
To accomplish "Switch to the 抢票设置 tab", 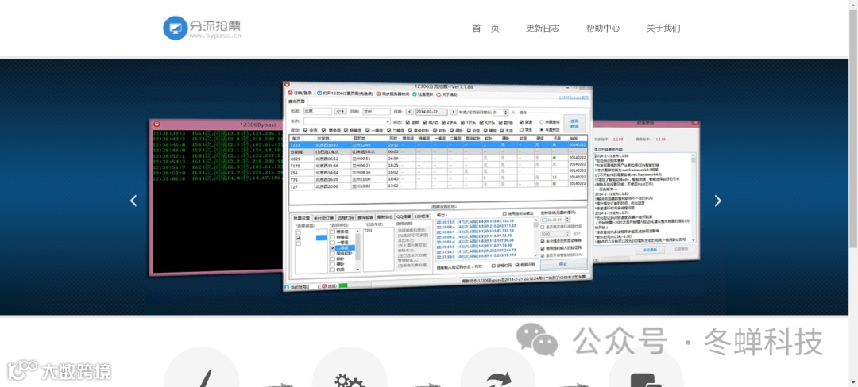I will [300, 216].
